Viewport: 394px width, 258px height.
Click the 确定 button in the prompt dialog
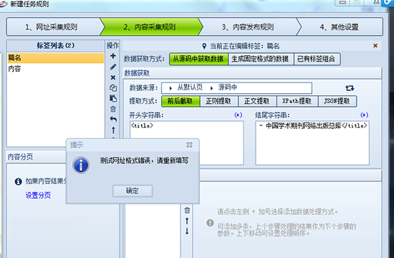(133, 191)
